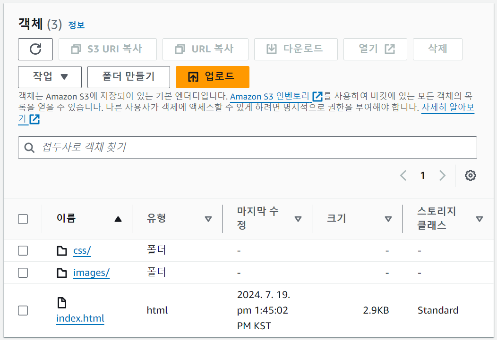497x340 pixels.
Task: Click the refresh objects icon button
Action: 35,49
